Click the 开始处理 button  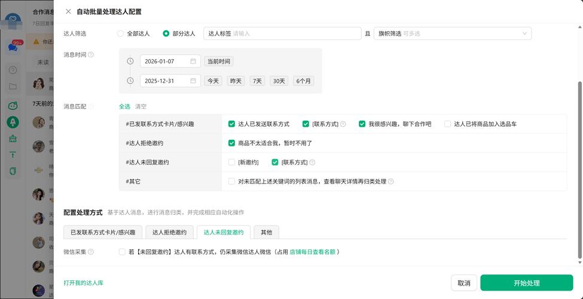[x=526, y=283]
